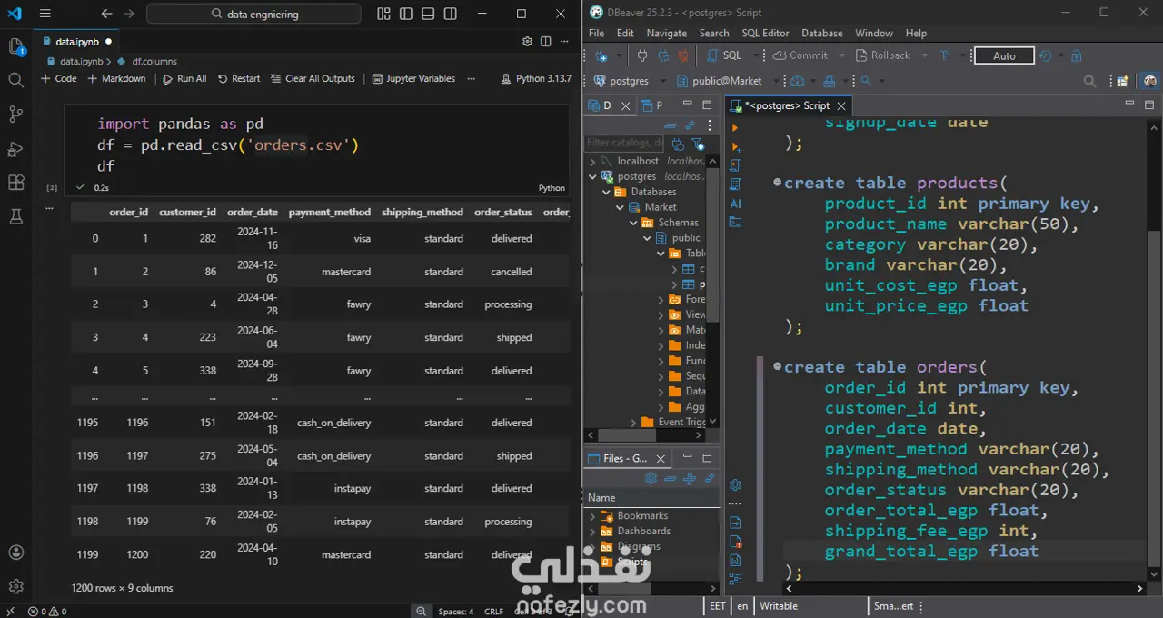
Task: Open DBeaver Navigate menu
Action: coord(667,33)
